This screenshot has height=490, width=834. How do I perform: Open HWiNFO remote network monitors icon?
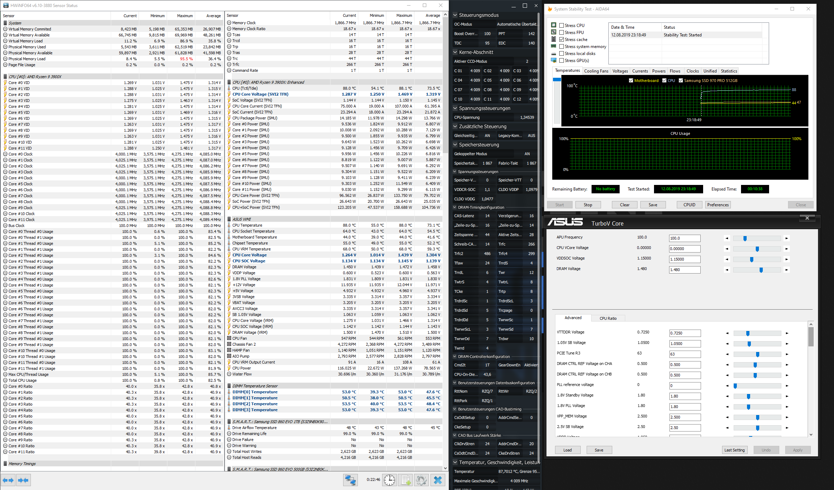pyautogui.click(x=350, y=480)
